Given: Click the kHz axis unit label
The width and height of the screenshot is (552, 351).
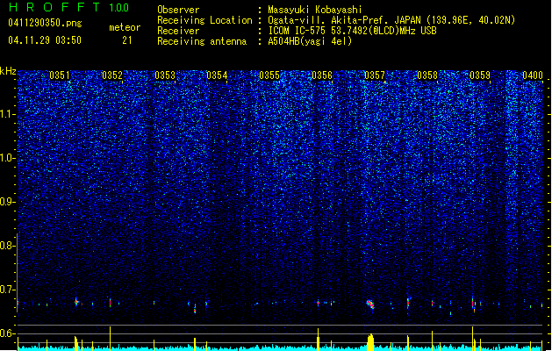Looking at the screenshot, I should [8, 71].
